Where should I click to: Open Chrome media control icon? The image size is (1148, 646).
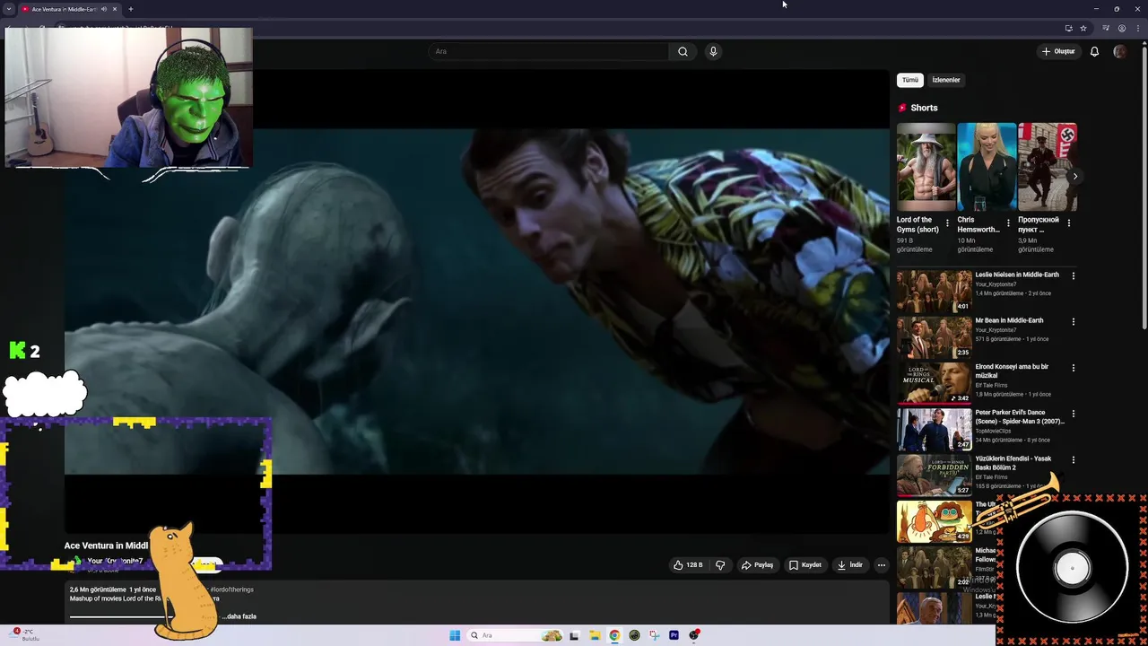(1106, 28)
